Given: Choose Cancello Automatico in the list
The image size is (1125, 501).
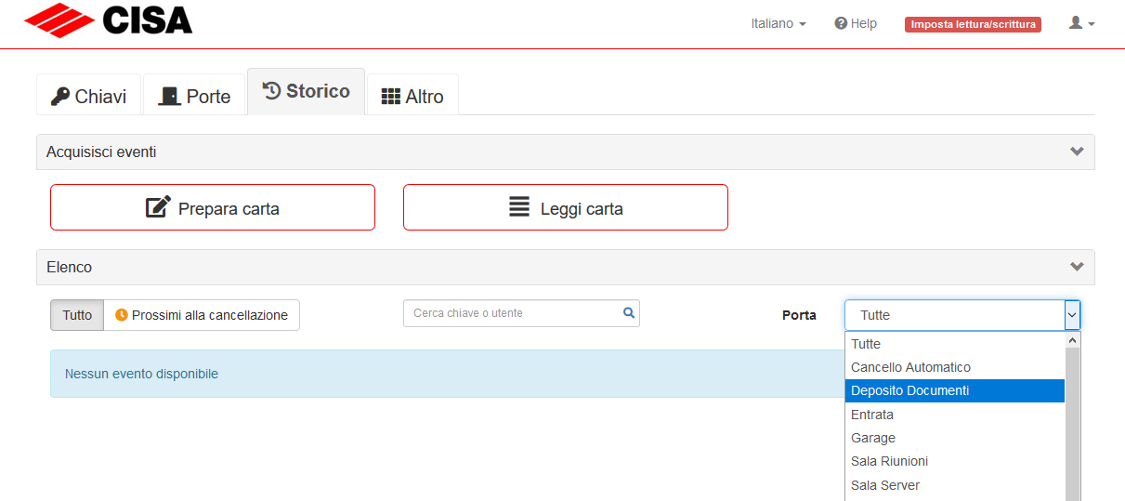Looking at the screenshot, I should tap(955, 367).
